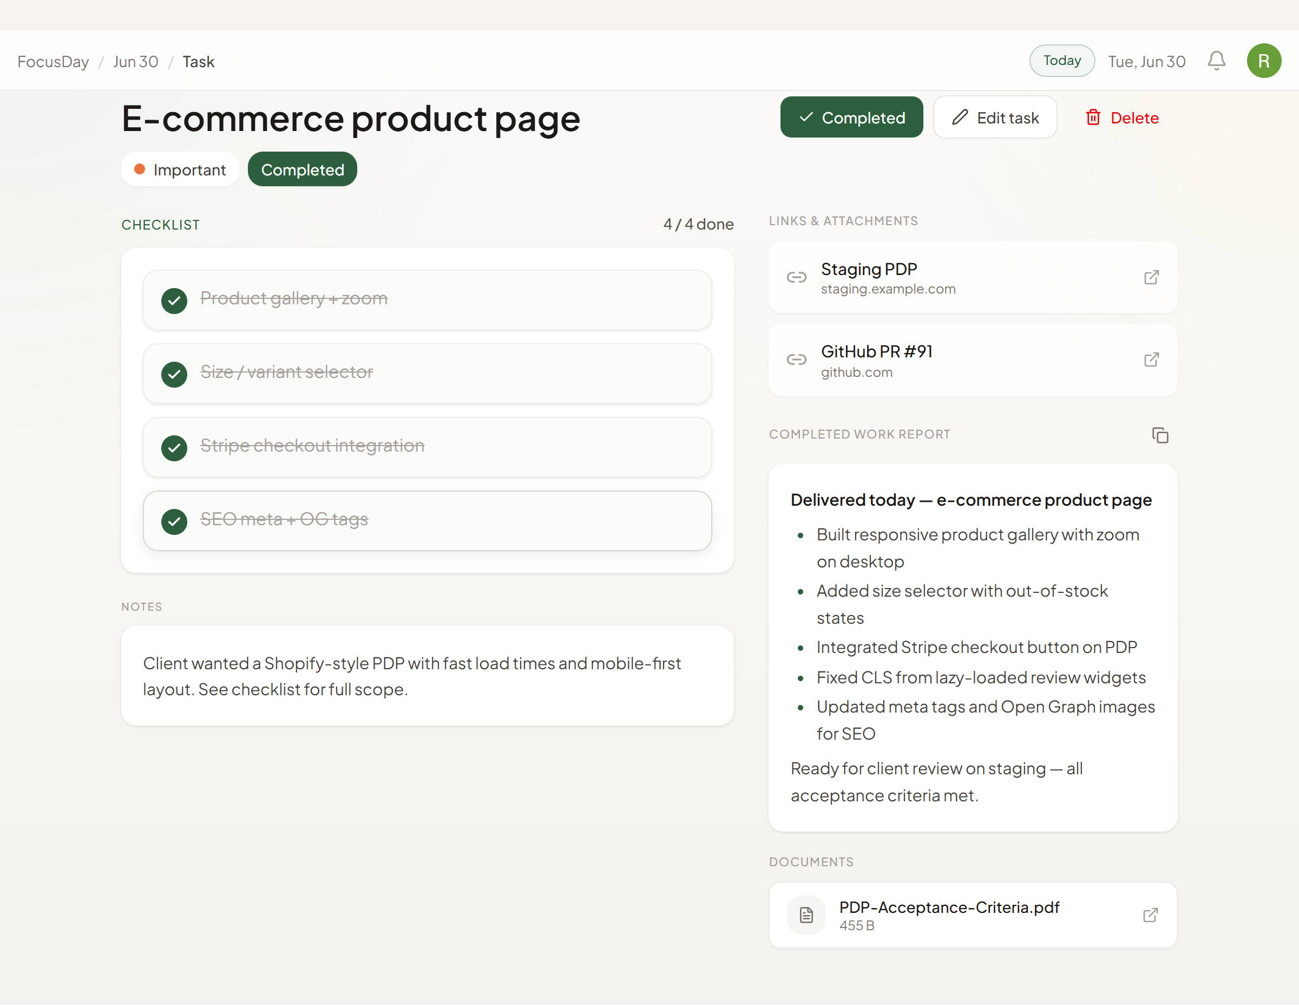The height and width of the screenshot is (1006, 1299).
Task: Open the user avatar R menu
Action: [1264, 61]
